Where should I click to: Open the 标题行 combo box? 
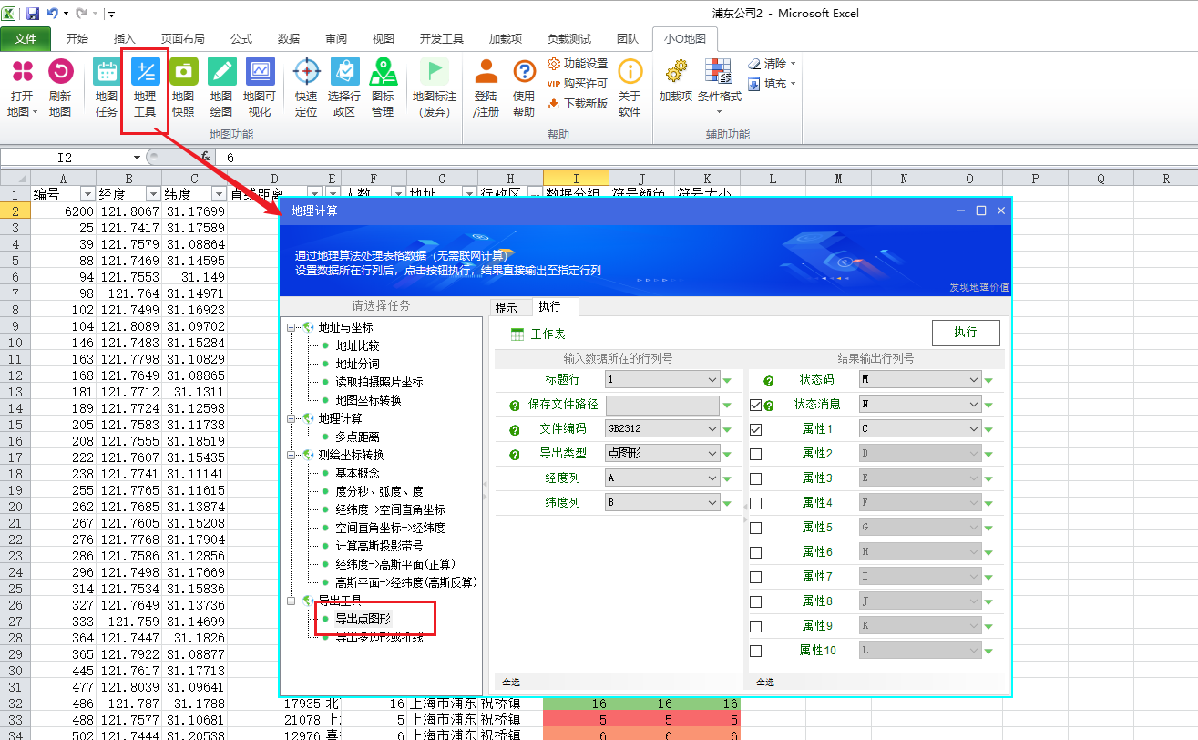click(x=662, y=379)
